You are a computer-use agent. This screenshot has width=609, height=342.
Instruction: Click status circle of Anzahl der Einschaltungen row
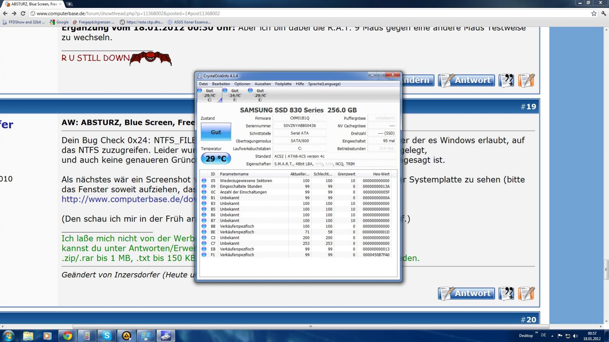tap(204, 192)
